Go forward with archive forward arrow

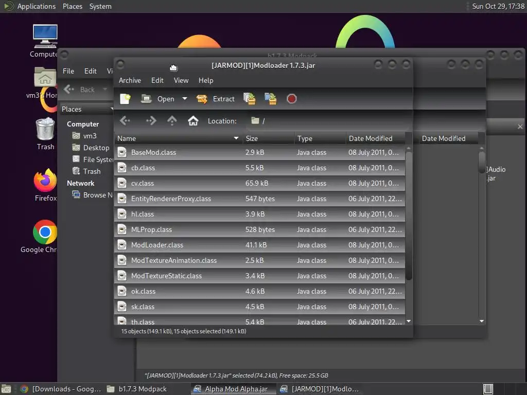click(151, 120)
